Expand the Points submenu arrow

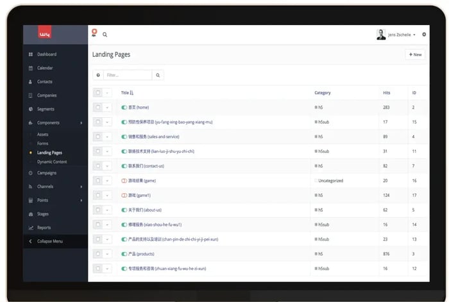pos(81,200)
